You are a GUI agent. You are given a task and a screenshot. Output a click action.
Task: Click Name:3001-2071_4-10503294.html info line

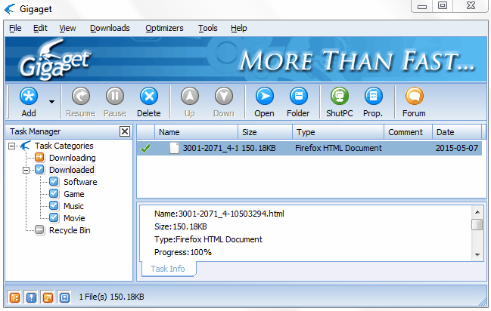[219, 214]
